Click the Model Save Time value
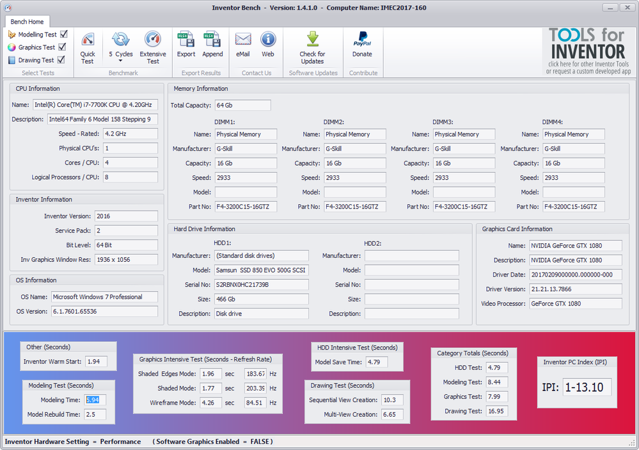This screenshot has height=450, width=639. coord(377,362)
